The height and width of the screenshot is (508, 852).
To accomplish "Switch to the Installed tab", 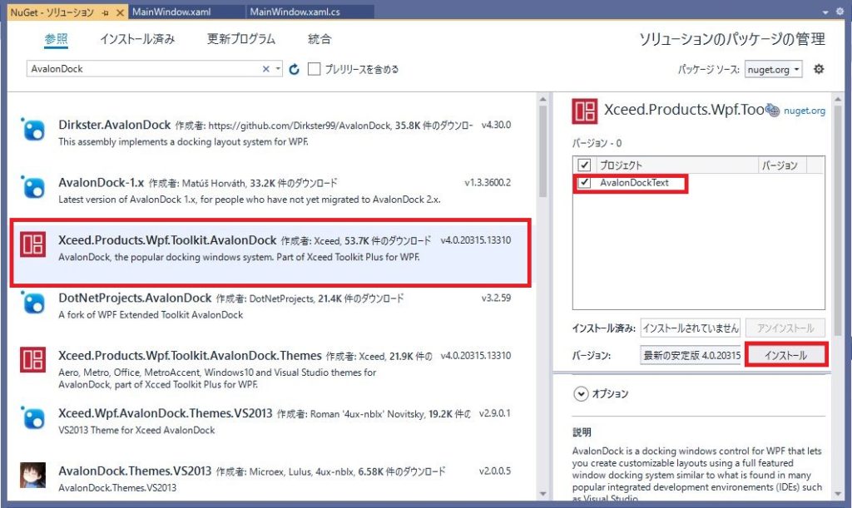I will point(137,39).
